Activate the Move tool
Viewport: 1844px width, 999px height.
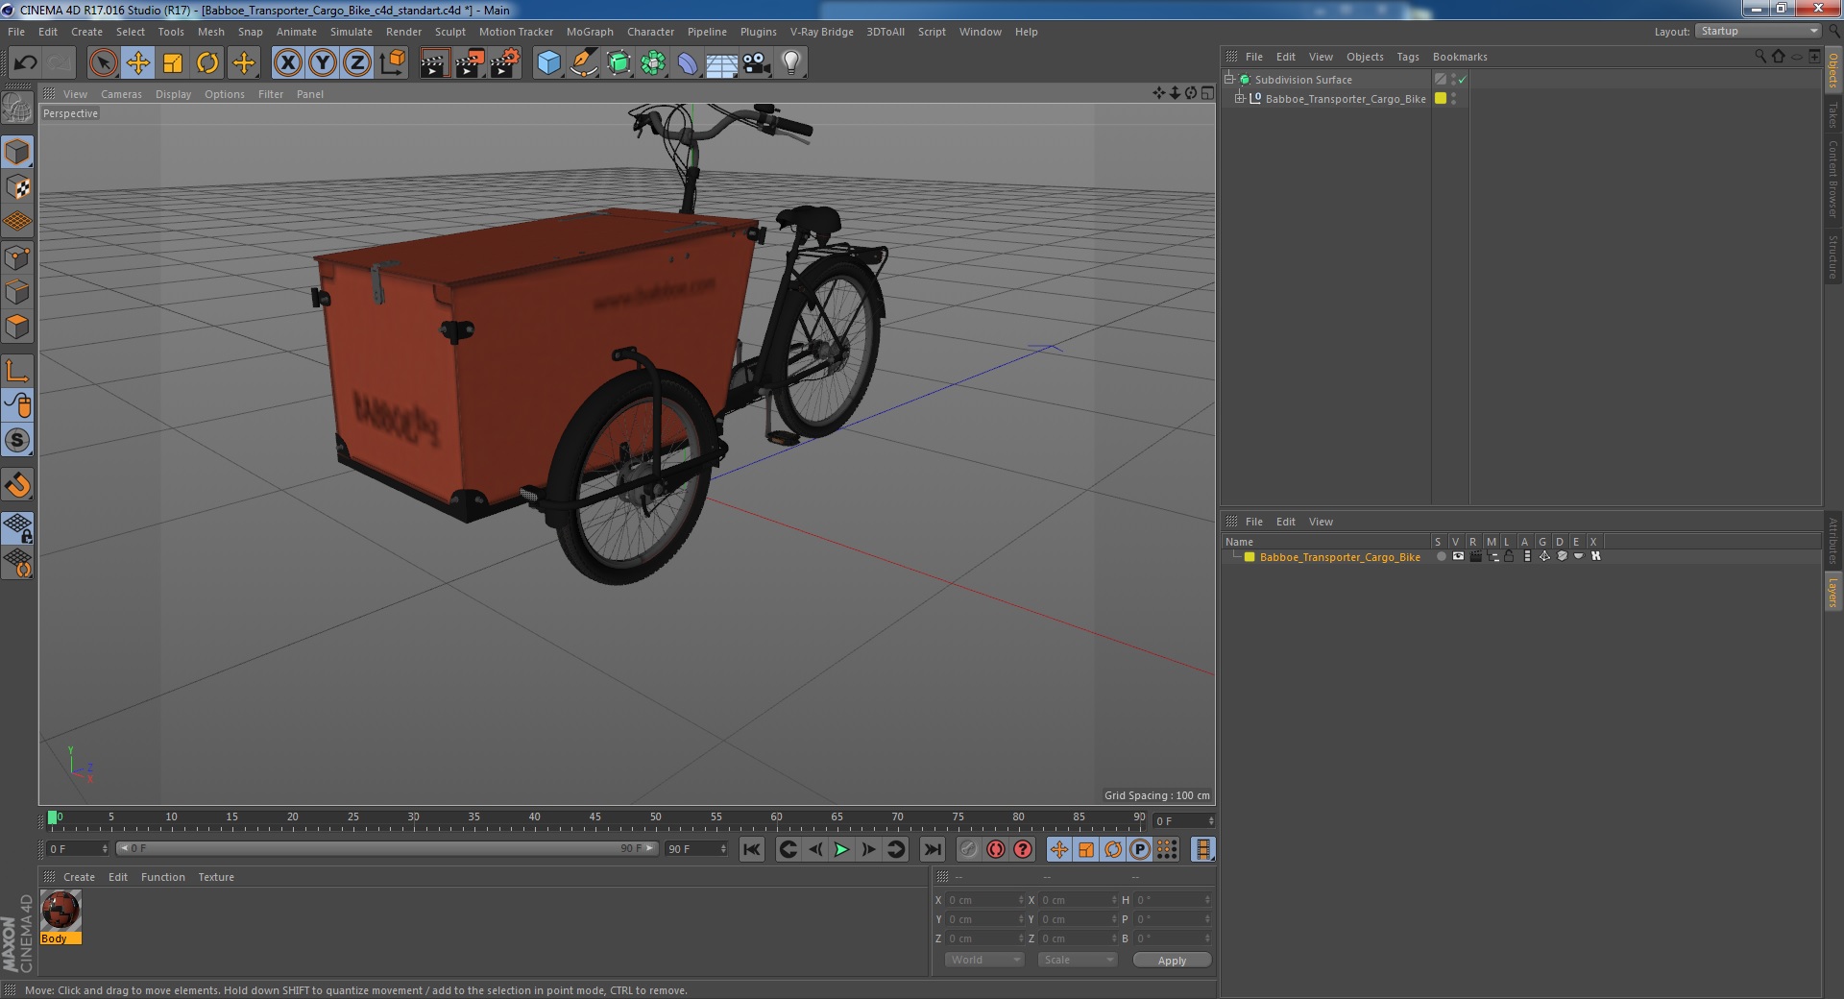point(137,63)
